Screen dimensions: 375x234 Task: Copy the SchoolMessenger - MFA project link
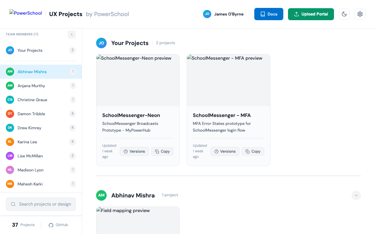tap(253, 151)
